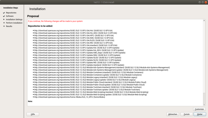This screenshot has height=118, width=208.
Task: Click the Update/HA/ repository line
Action: 77,48
